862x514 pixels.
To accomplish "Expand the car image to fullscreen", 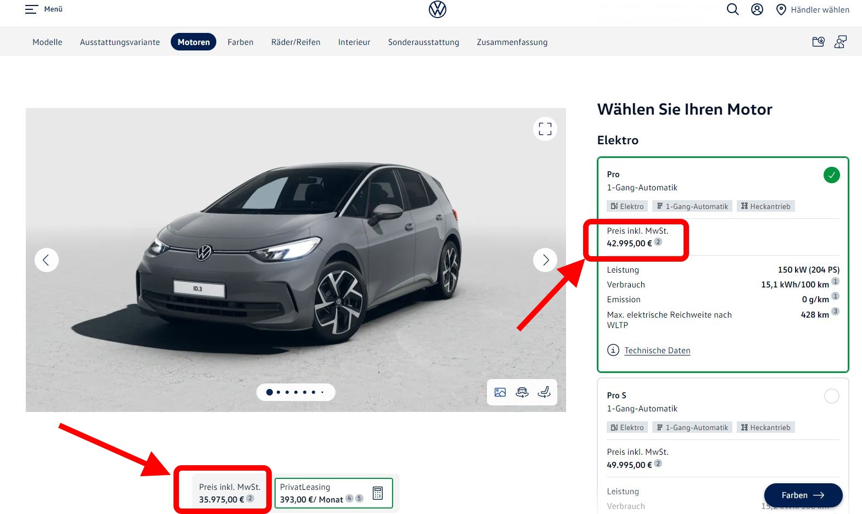I will 545,129.
